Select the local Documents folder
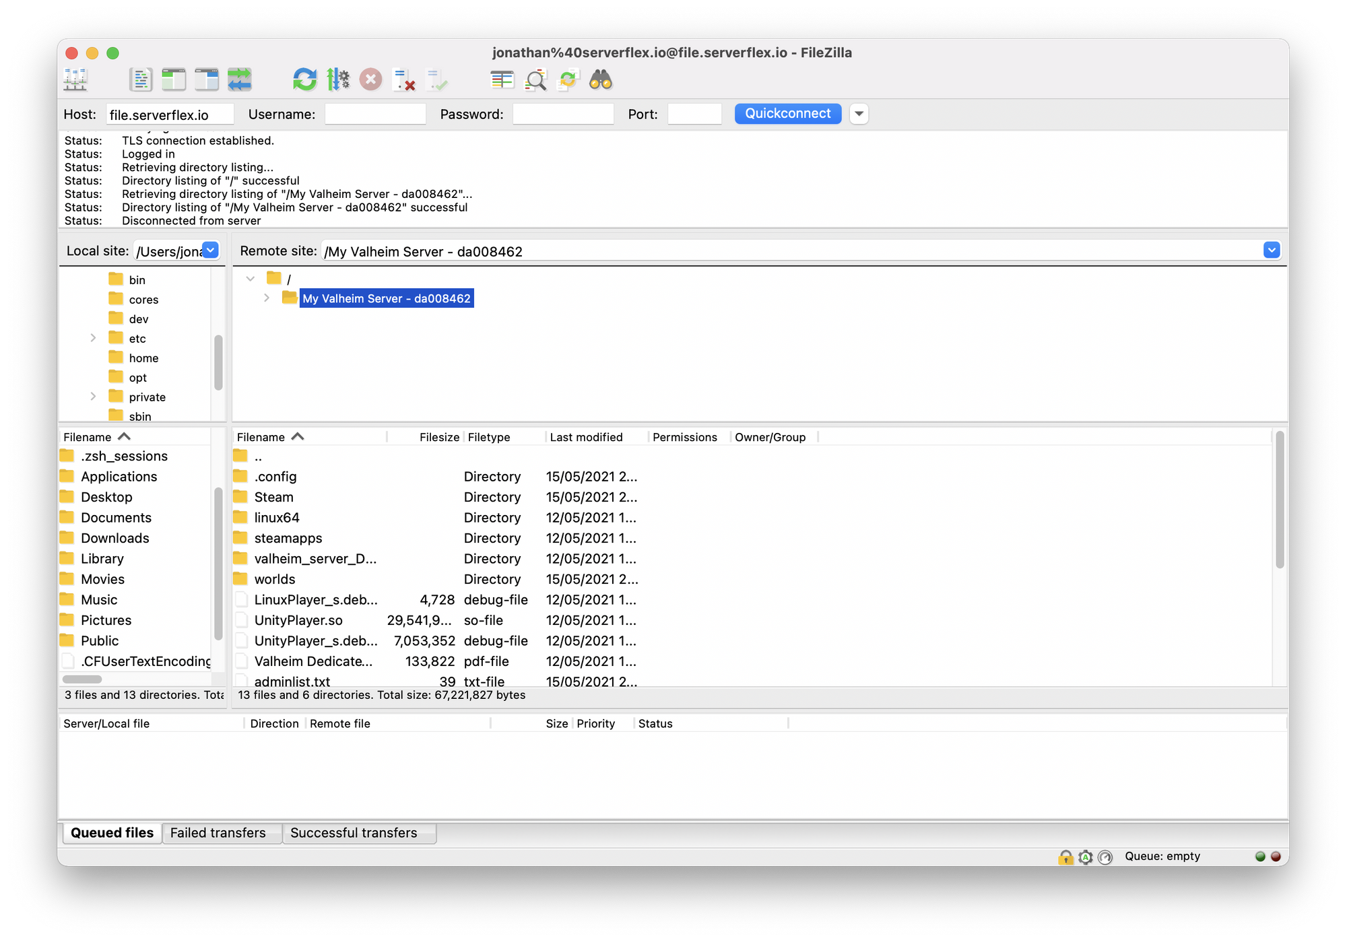Viewport: 1347px width, 942px height. tap(116, 518)
